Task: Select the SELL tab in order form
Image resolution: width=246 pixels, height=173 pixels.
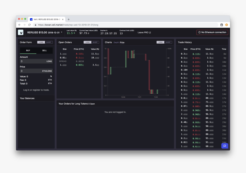Action: point(45,50)
